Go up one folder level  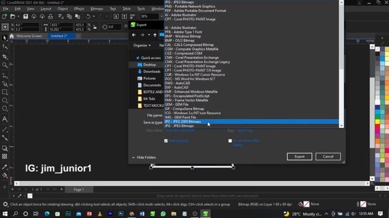tap(155, 35)
